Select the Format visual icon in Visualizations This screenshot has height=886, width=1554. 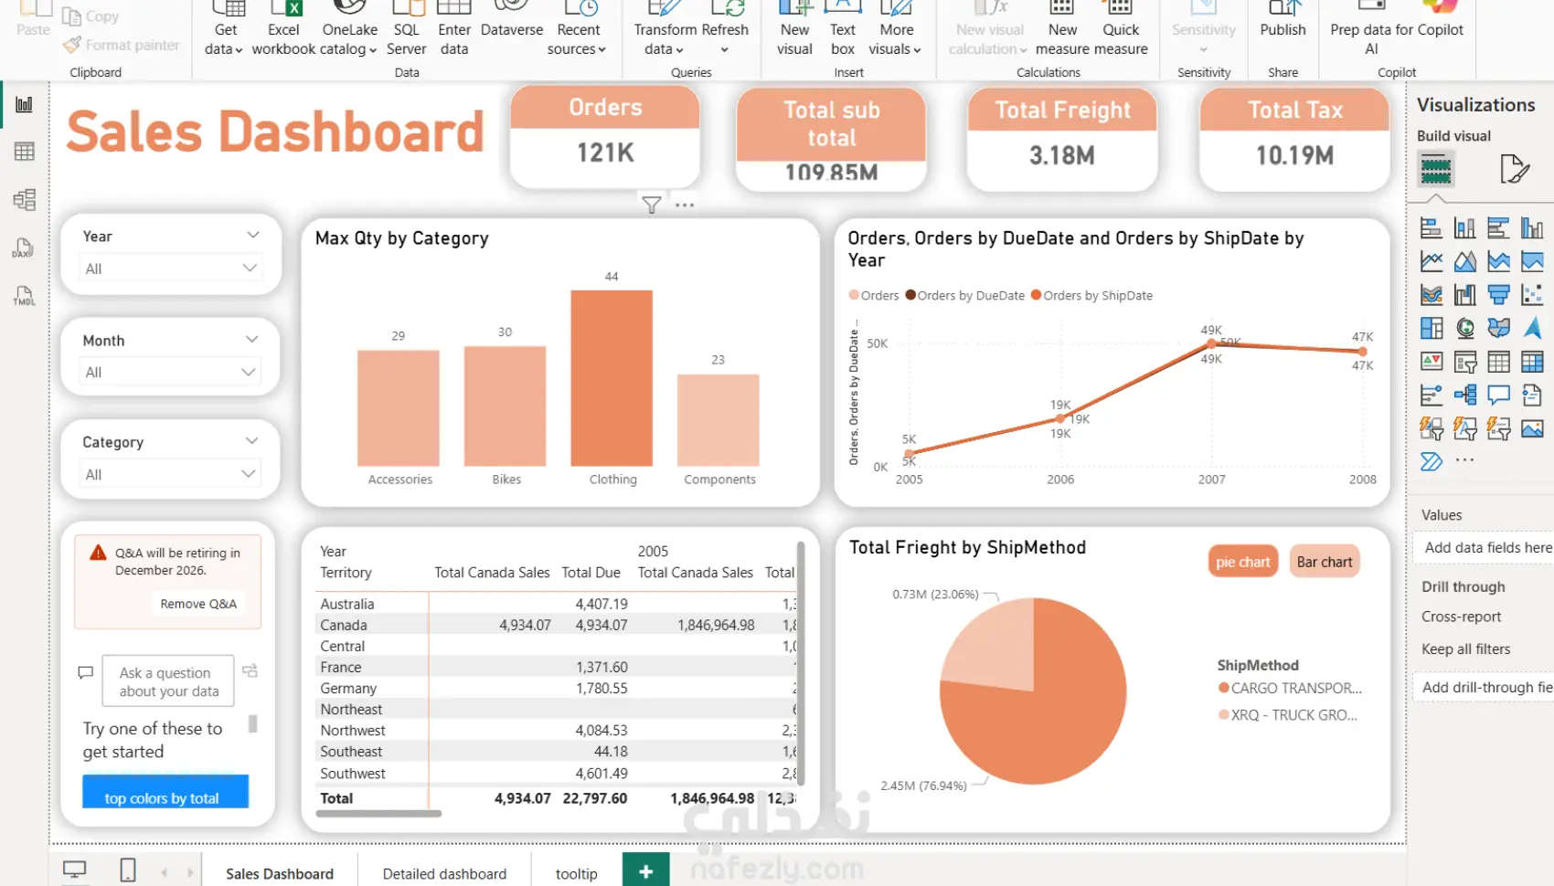[x=1515, y=169]
